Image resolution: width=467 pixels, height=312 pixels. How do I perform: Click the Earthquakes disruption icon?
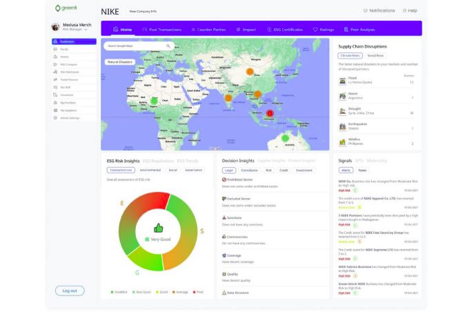coord(343,126)
